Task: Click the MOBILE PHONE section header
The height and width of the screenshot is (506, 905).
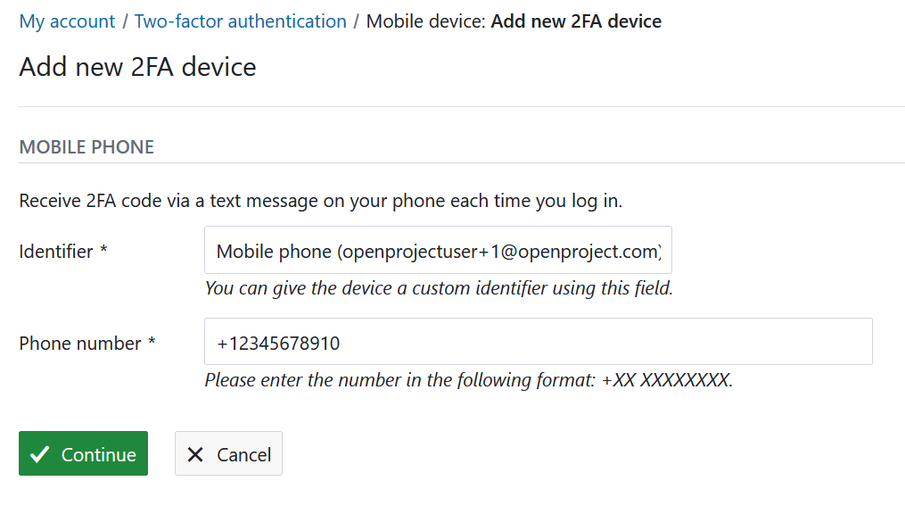Action: (x=86, y=147)
